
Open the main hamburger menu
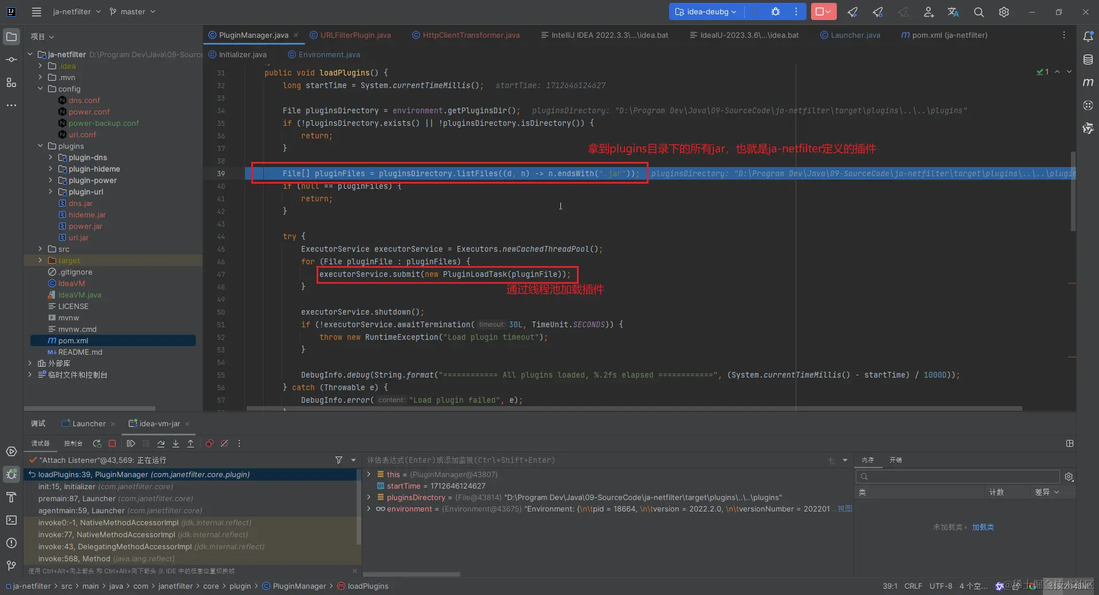coord(37,11)
